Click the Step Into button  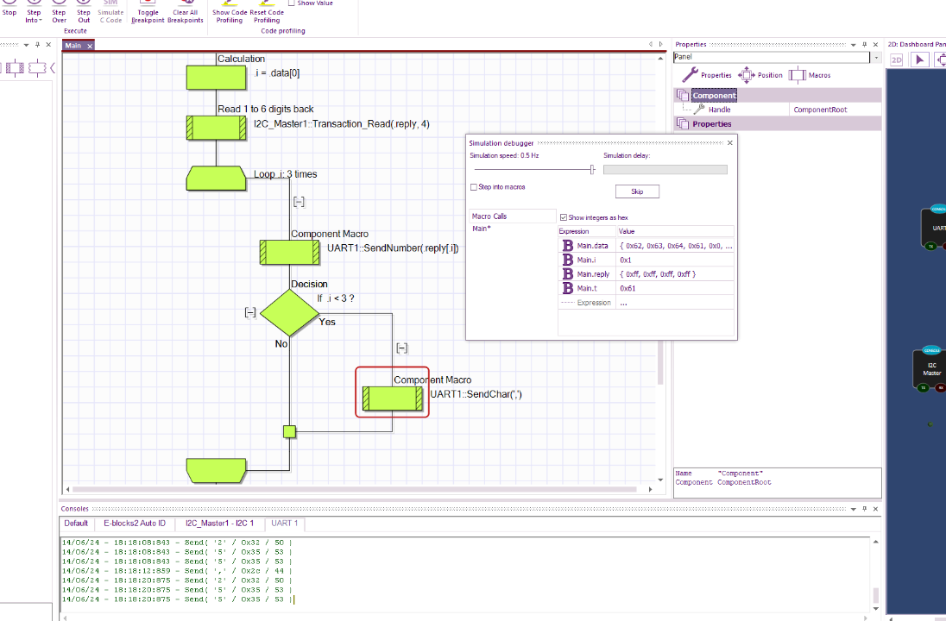tap(34, 12)
